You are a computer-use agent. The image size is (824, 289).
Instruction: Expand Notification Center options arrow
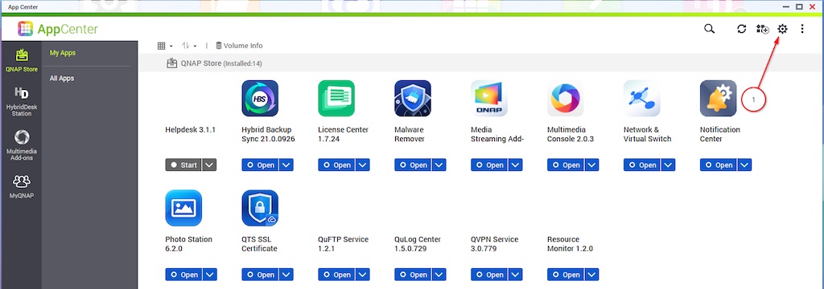(744, 165)
